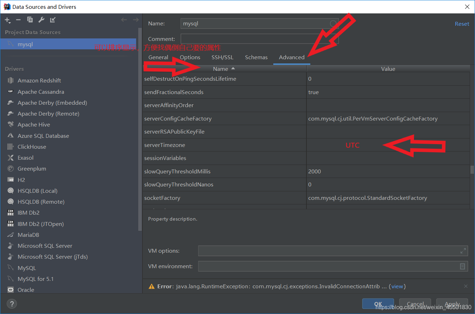The width and height of the screenshot is (475, 314).
Task: Sort properties by Name column header
Action: pyautogui.click(x=225, y=69)
